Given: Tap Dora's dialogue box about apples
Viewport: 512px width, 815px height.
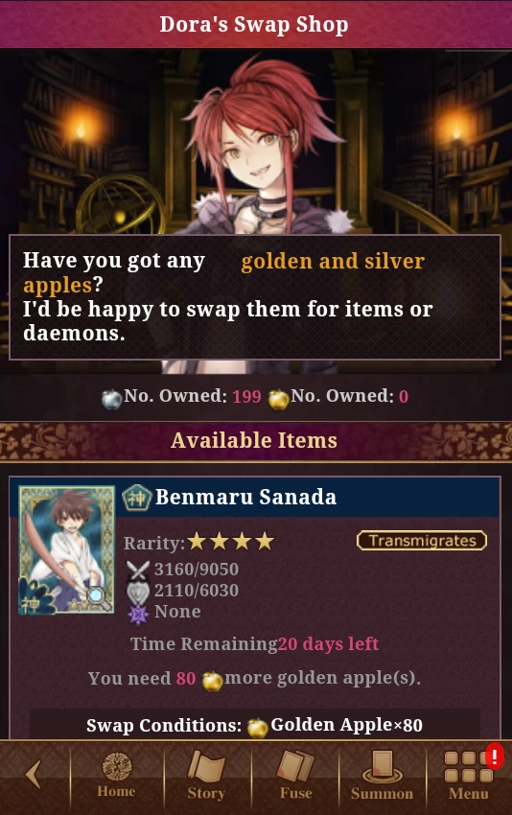Looking at the screenshot, I should pos(255,297).
